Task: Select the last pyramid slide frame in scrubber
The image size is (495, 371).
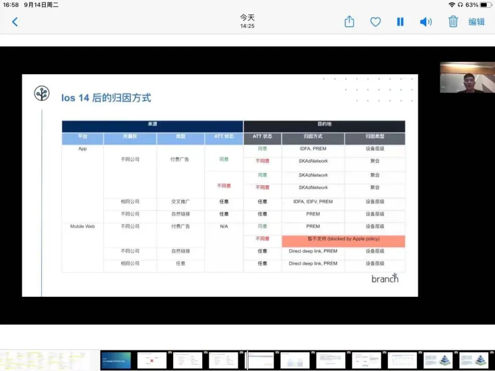Action: 473,360
